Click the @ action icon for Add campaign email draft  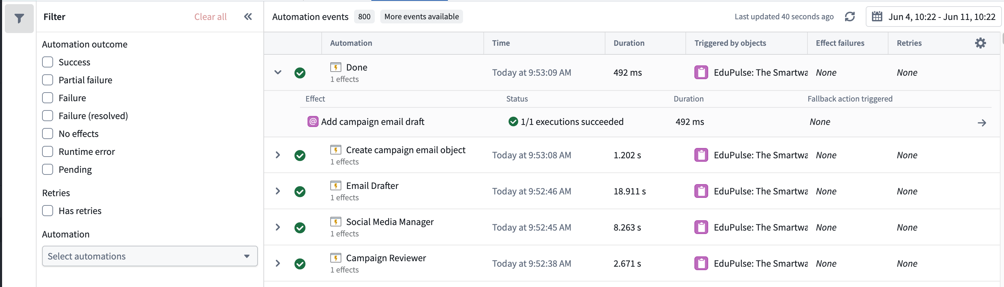313,122
